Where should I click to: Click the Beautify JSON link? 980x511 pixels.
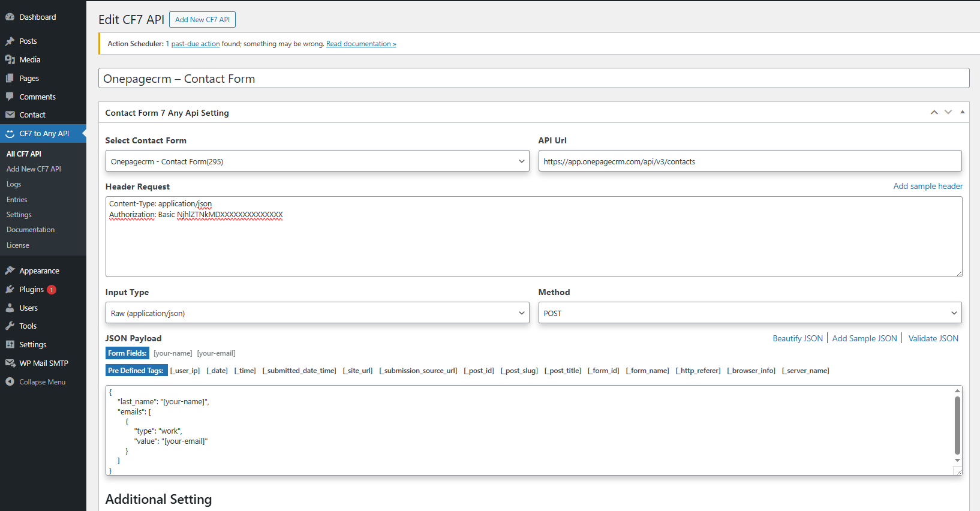tap(798, 339)
